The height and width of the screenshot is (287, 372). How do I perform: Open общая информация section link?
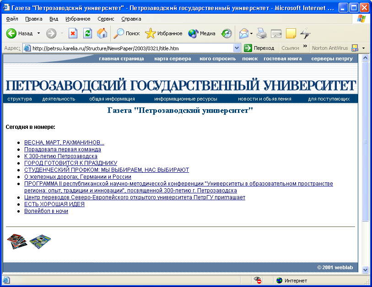112,99
